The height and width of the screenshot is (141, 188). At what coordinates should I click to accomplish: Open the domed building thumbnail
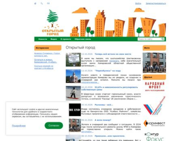(73, 76)
